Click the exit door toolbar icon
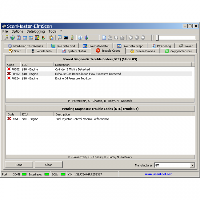The height and width of the screenshot is (200, 200). coord(86,38)
